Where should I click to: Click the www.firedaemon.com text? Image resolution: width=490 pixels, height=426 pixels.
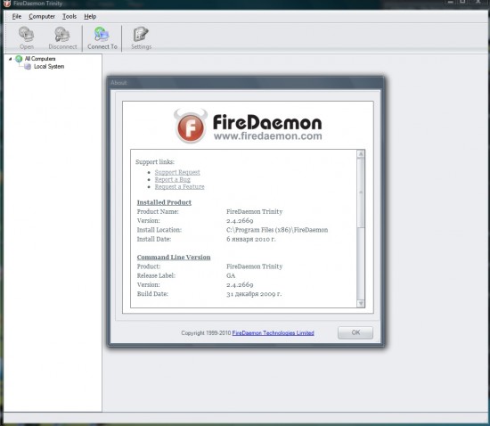[x=268, y=136]
